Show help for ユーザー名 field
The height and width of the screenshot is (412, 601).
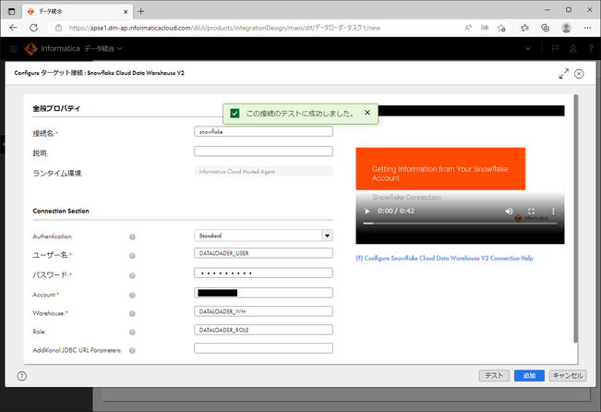[x=132, y=256]
